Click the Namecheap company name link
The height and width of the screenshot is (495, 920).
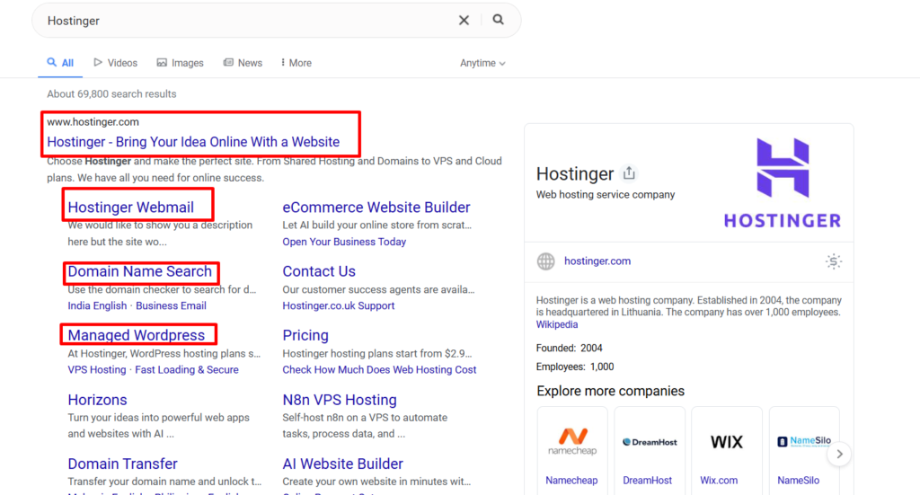coord(571,481)
